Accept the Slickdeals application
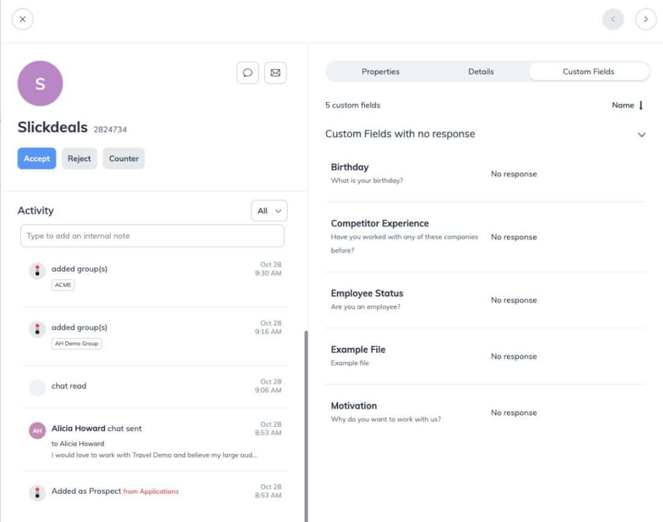 [x=37, y=159]
